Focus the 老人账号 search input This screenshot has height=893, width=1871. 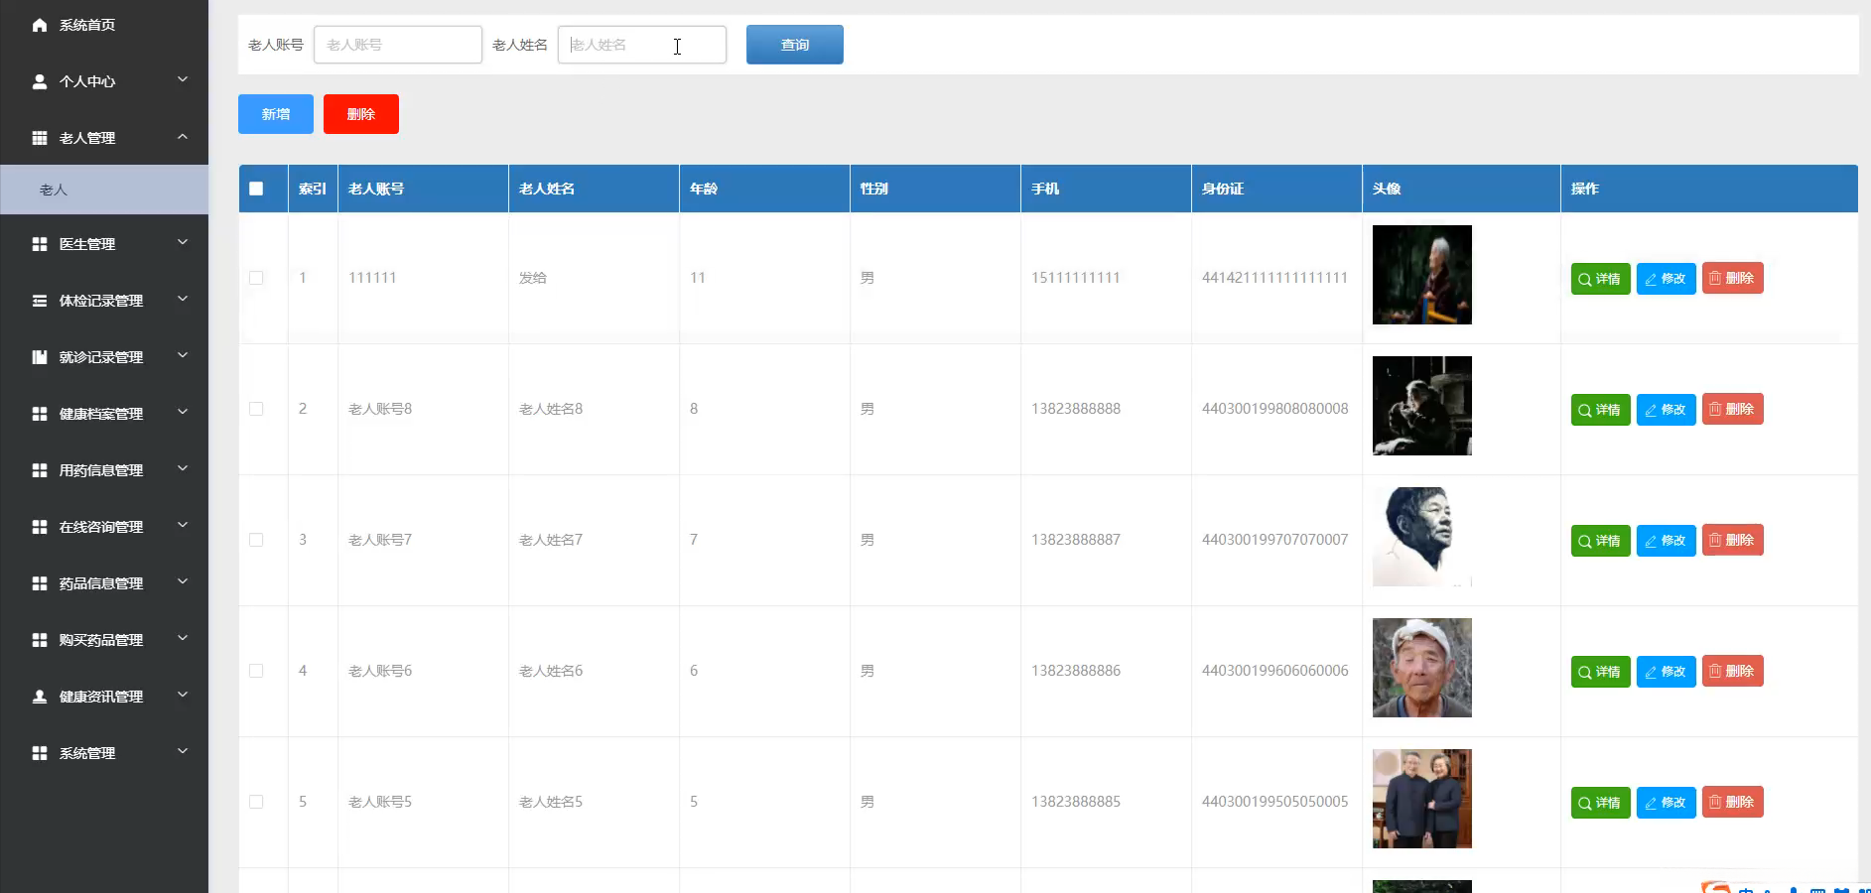click(398, 45)
